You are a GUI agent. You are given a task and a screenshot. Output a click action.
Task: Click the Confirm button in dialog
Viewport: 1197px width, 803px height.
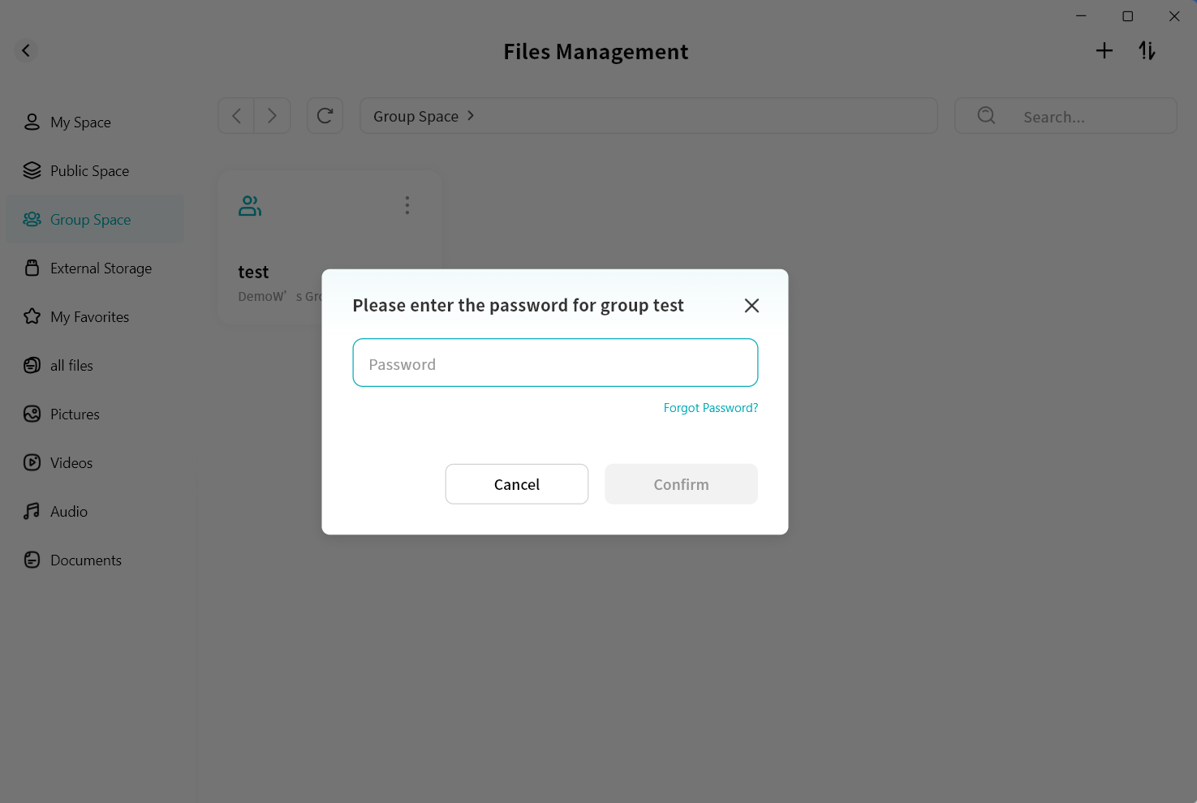click(681, 484)
